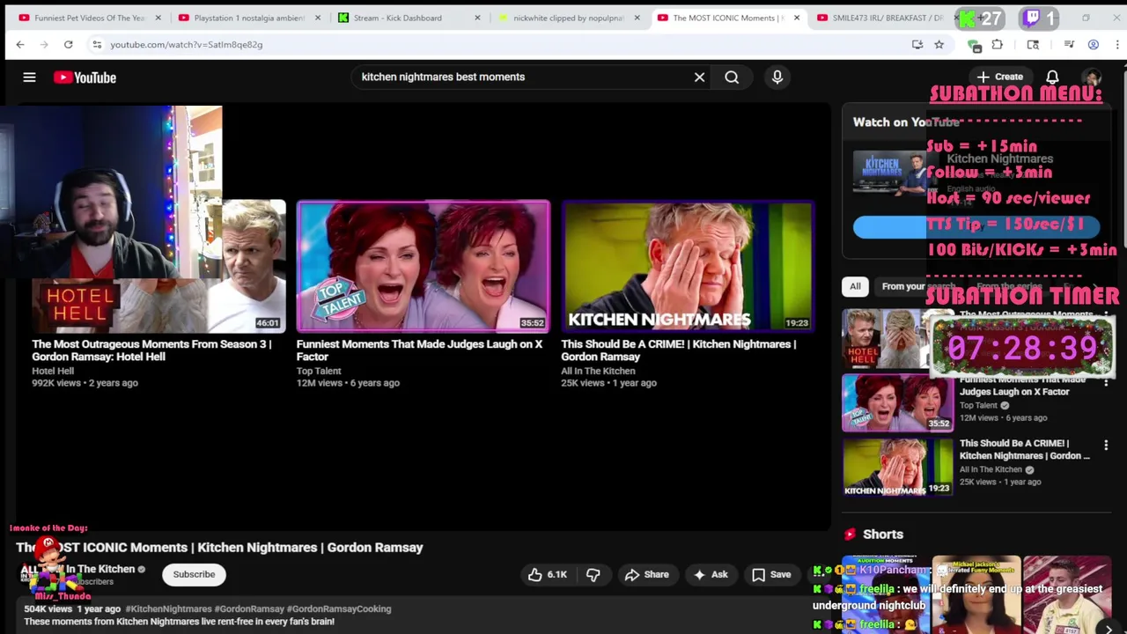Open the Share dialog
1127x634 pixels.
point(647,574)
